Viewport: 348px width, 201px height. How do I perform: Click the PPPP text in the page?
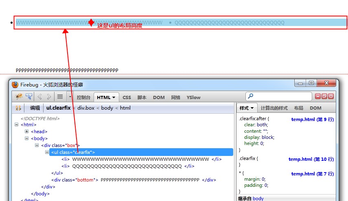(67, 70)
